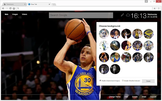
Task: Click the 16:13 clock display
Action: [x=139, y=16]
